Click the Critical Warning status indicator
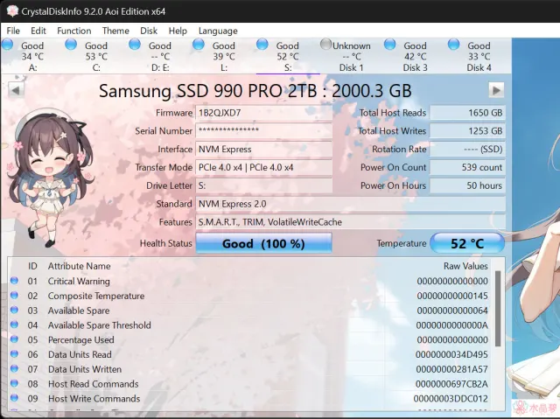The width and height of the screenshot is (560, 419). pyautogui.click(x=14, y=281)
